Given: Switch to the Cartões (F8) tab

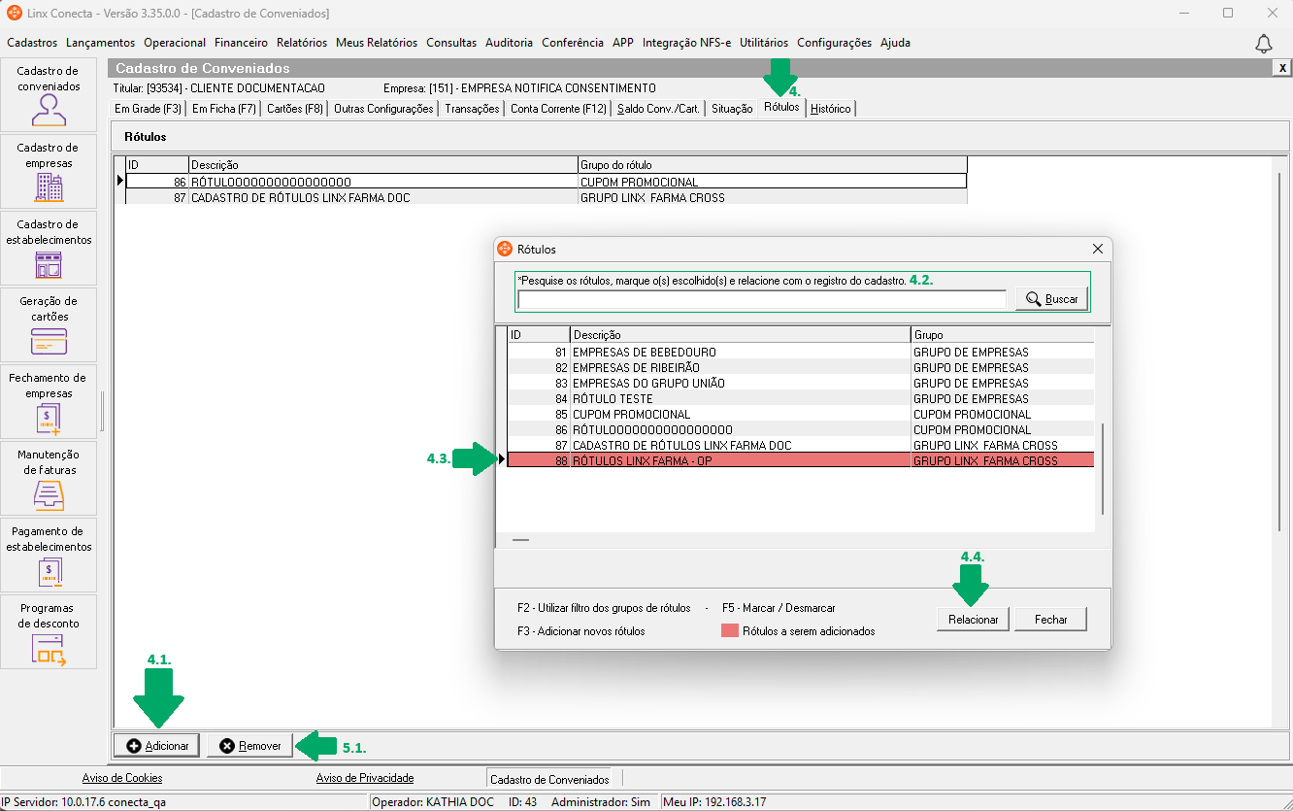Looking at the screenshot, I should pos(295,109).
